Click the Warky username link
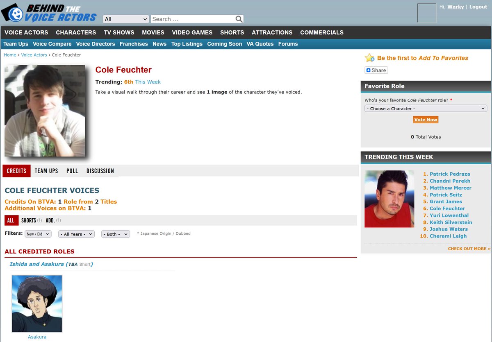The width and height of the screenshot is (492, 342). (456, 7)
